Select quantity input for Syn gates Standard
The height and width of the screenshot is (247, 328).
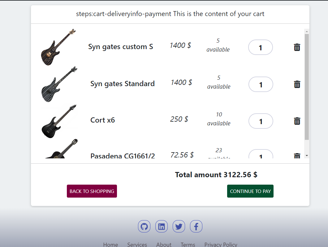(x=261, y=85)
